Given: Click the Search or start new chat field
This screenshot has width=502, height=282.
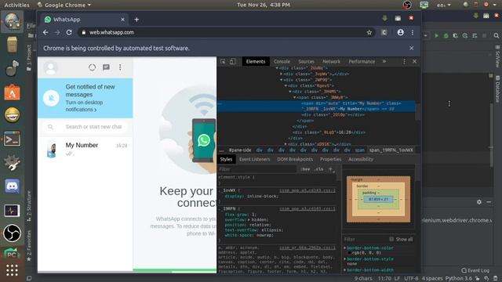Looking at the screenshot, I should (85, 127).
